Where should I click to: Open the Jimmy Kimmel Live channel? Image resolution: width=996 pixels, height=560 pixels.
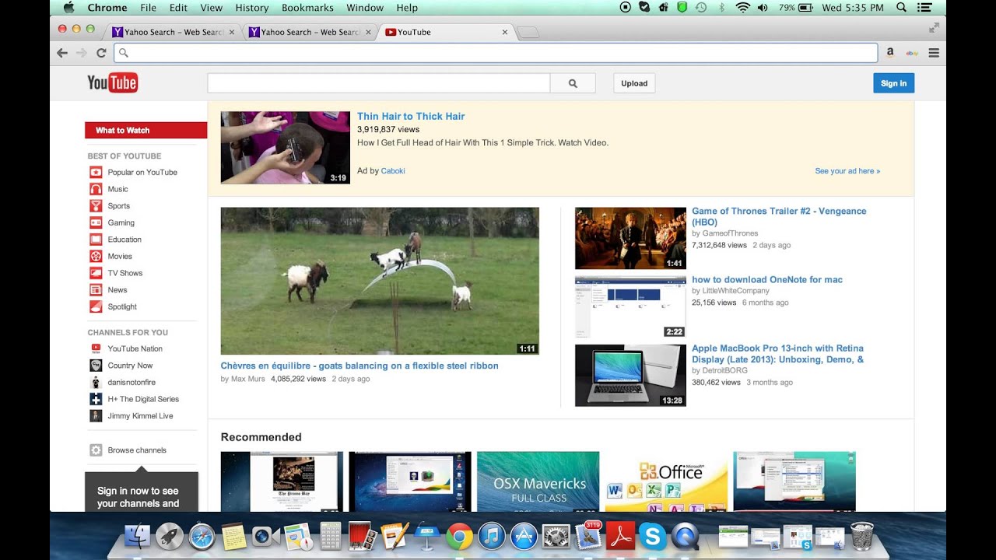click(x=140, y=416)
